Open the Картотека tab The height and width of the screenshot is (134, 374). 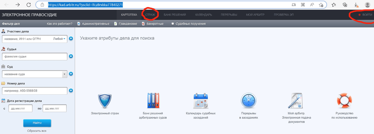[129, 15]
